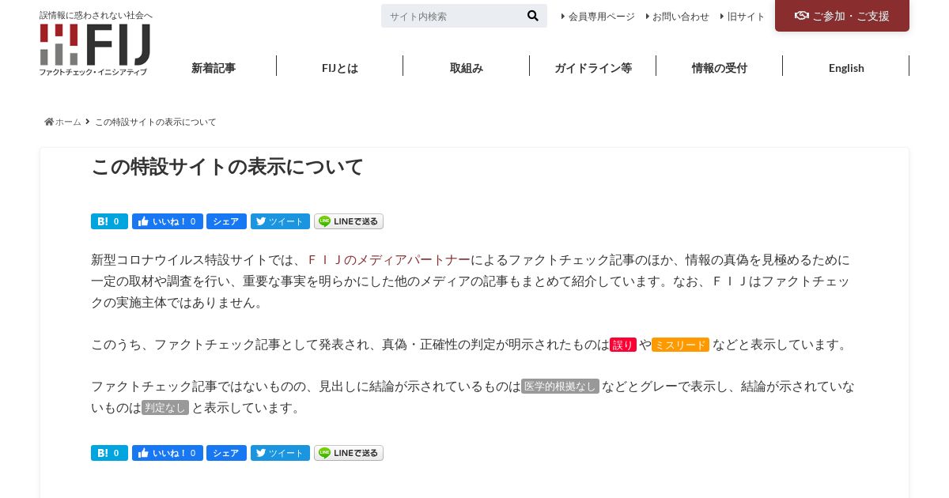This screenshot has width=949, height=498.
Task: Click bottom LINEで送る button
Action: (x=349, y=453)
